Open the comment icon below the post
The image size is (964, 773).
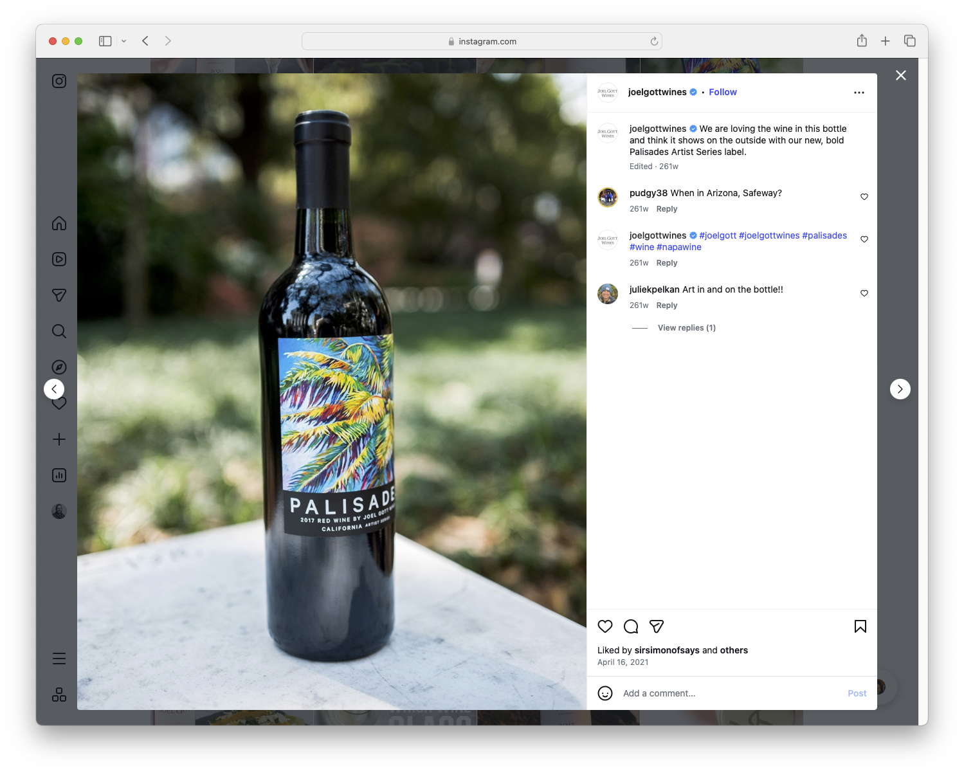pos(630,626)
